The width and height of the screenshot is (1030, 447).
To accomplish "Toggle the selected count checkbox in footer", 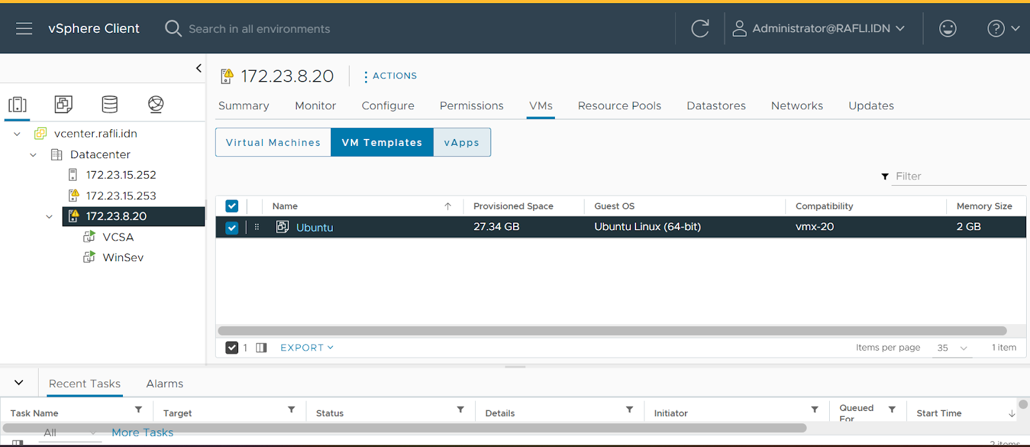I will [232, 347].
